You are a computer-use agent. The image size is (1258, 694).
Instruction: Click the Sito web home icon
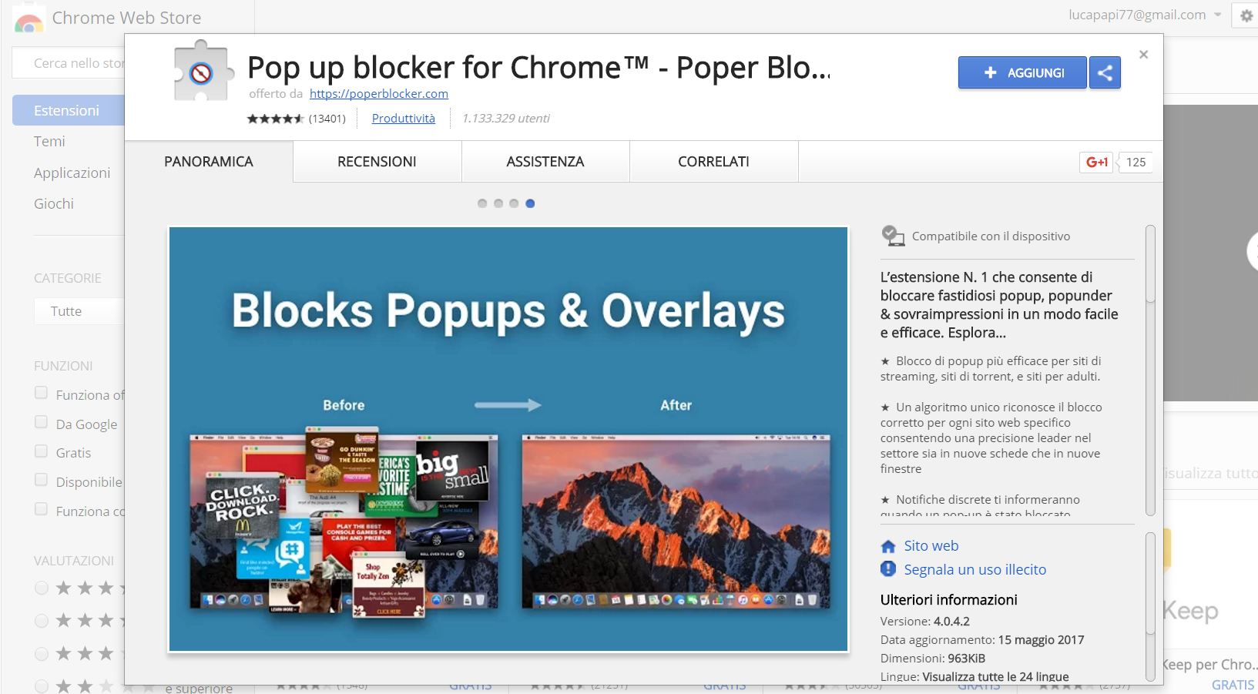tap(888, 546)
